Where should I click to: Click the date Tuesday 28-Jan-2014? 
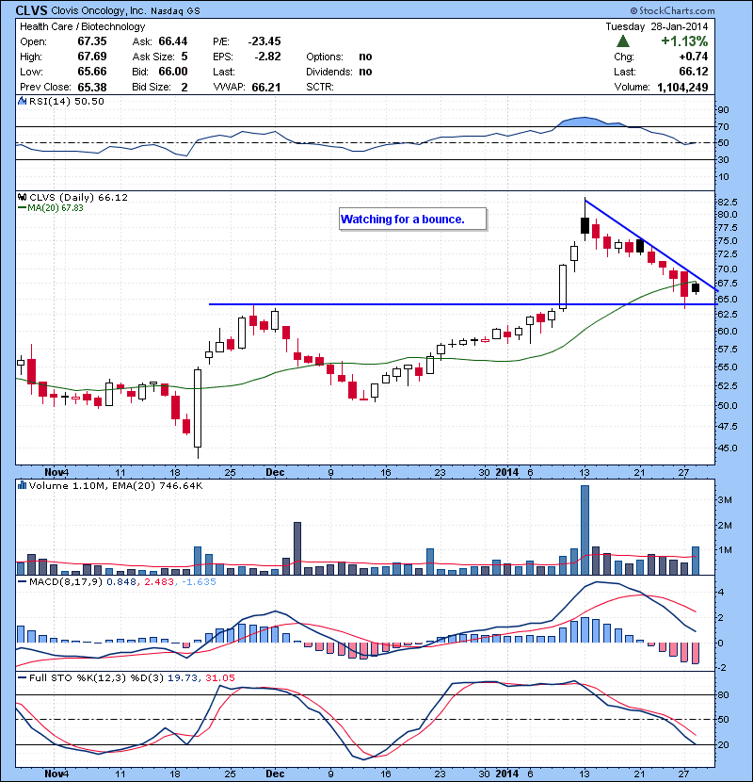pyautogui.click(x=656, y=26)
